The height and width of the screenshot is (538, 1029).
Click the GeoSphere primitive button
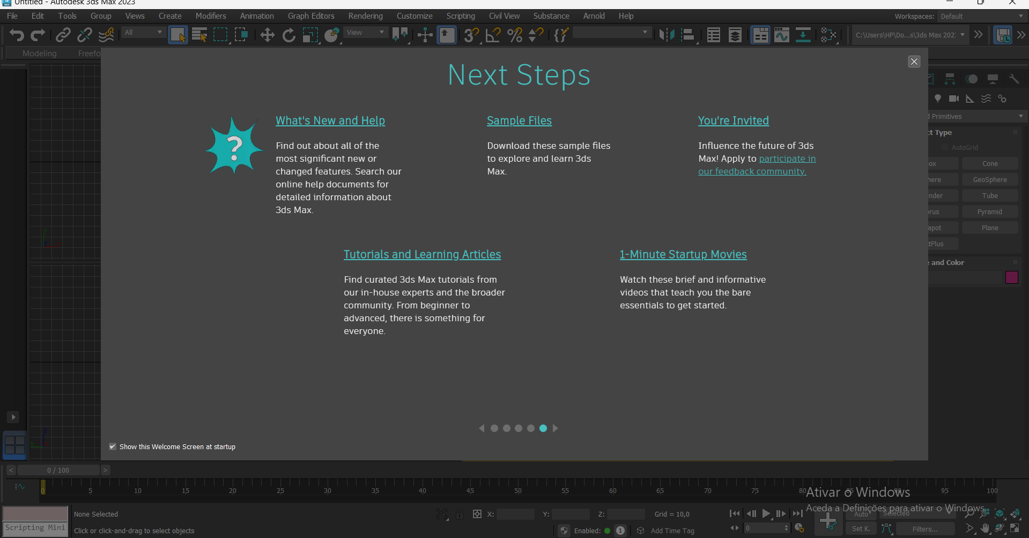990,180
